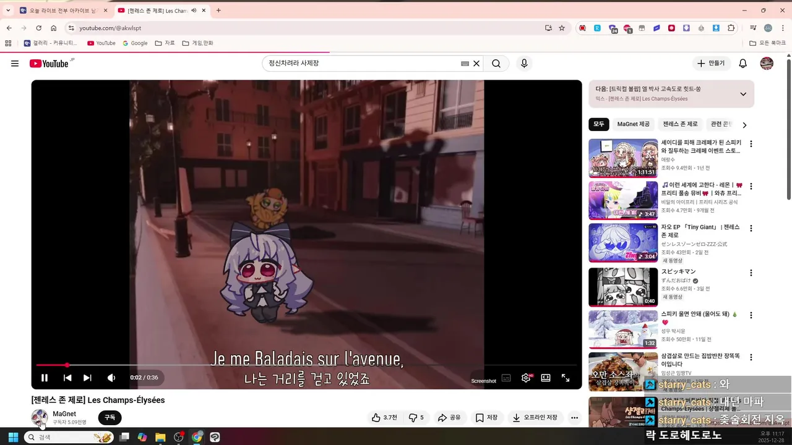Open the on-screen keyboard icon in search box
Image resolution: width=792 pixels, height=445 pixels.
465,64
